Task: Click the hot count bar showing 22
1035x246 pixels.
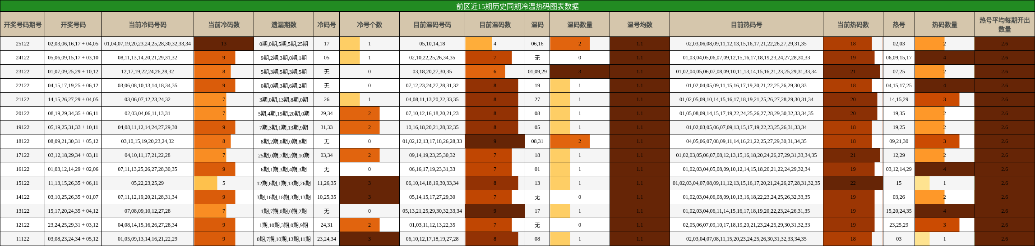Action: point(853,183)
